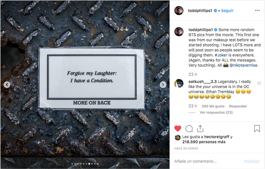Select the highlighted carousel dot indicator

coord(89,164)
